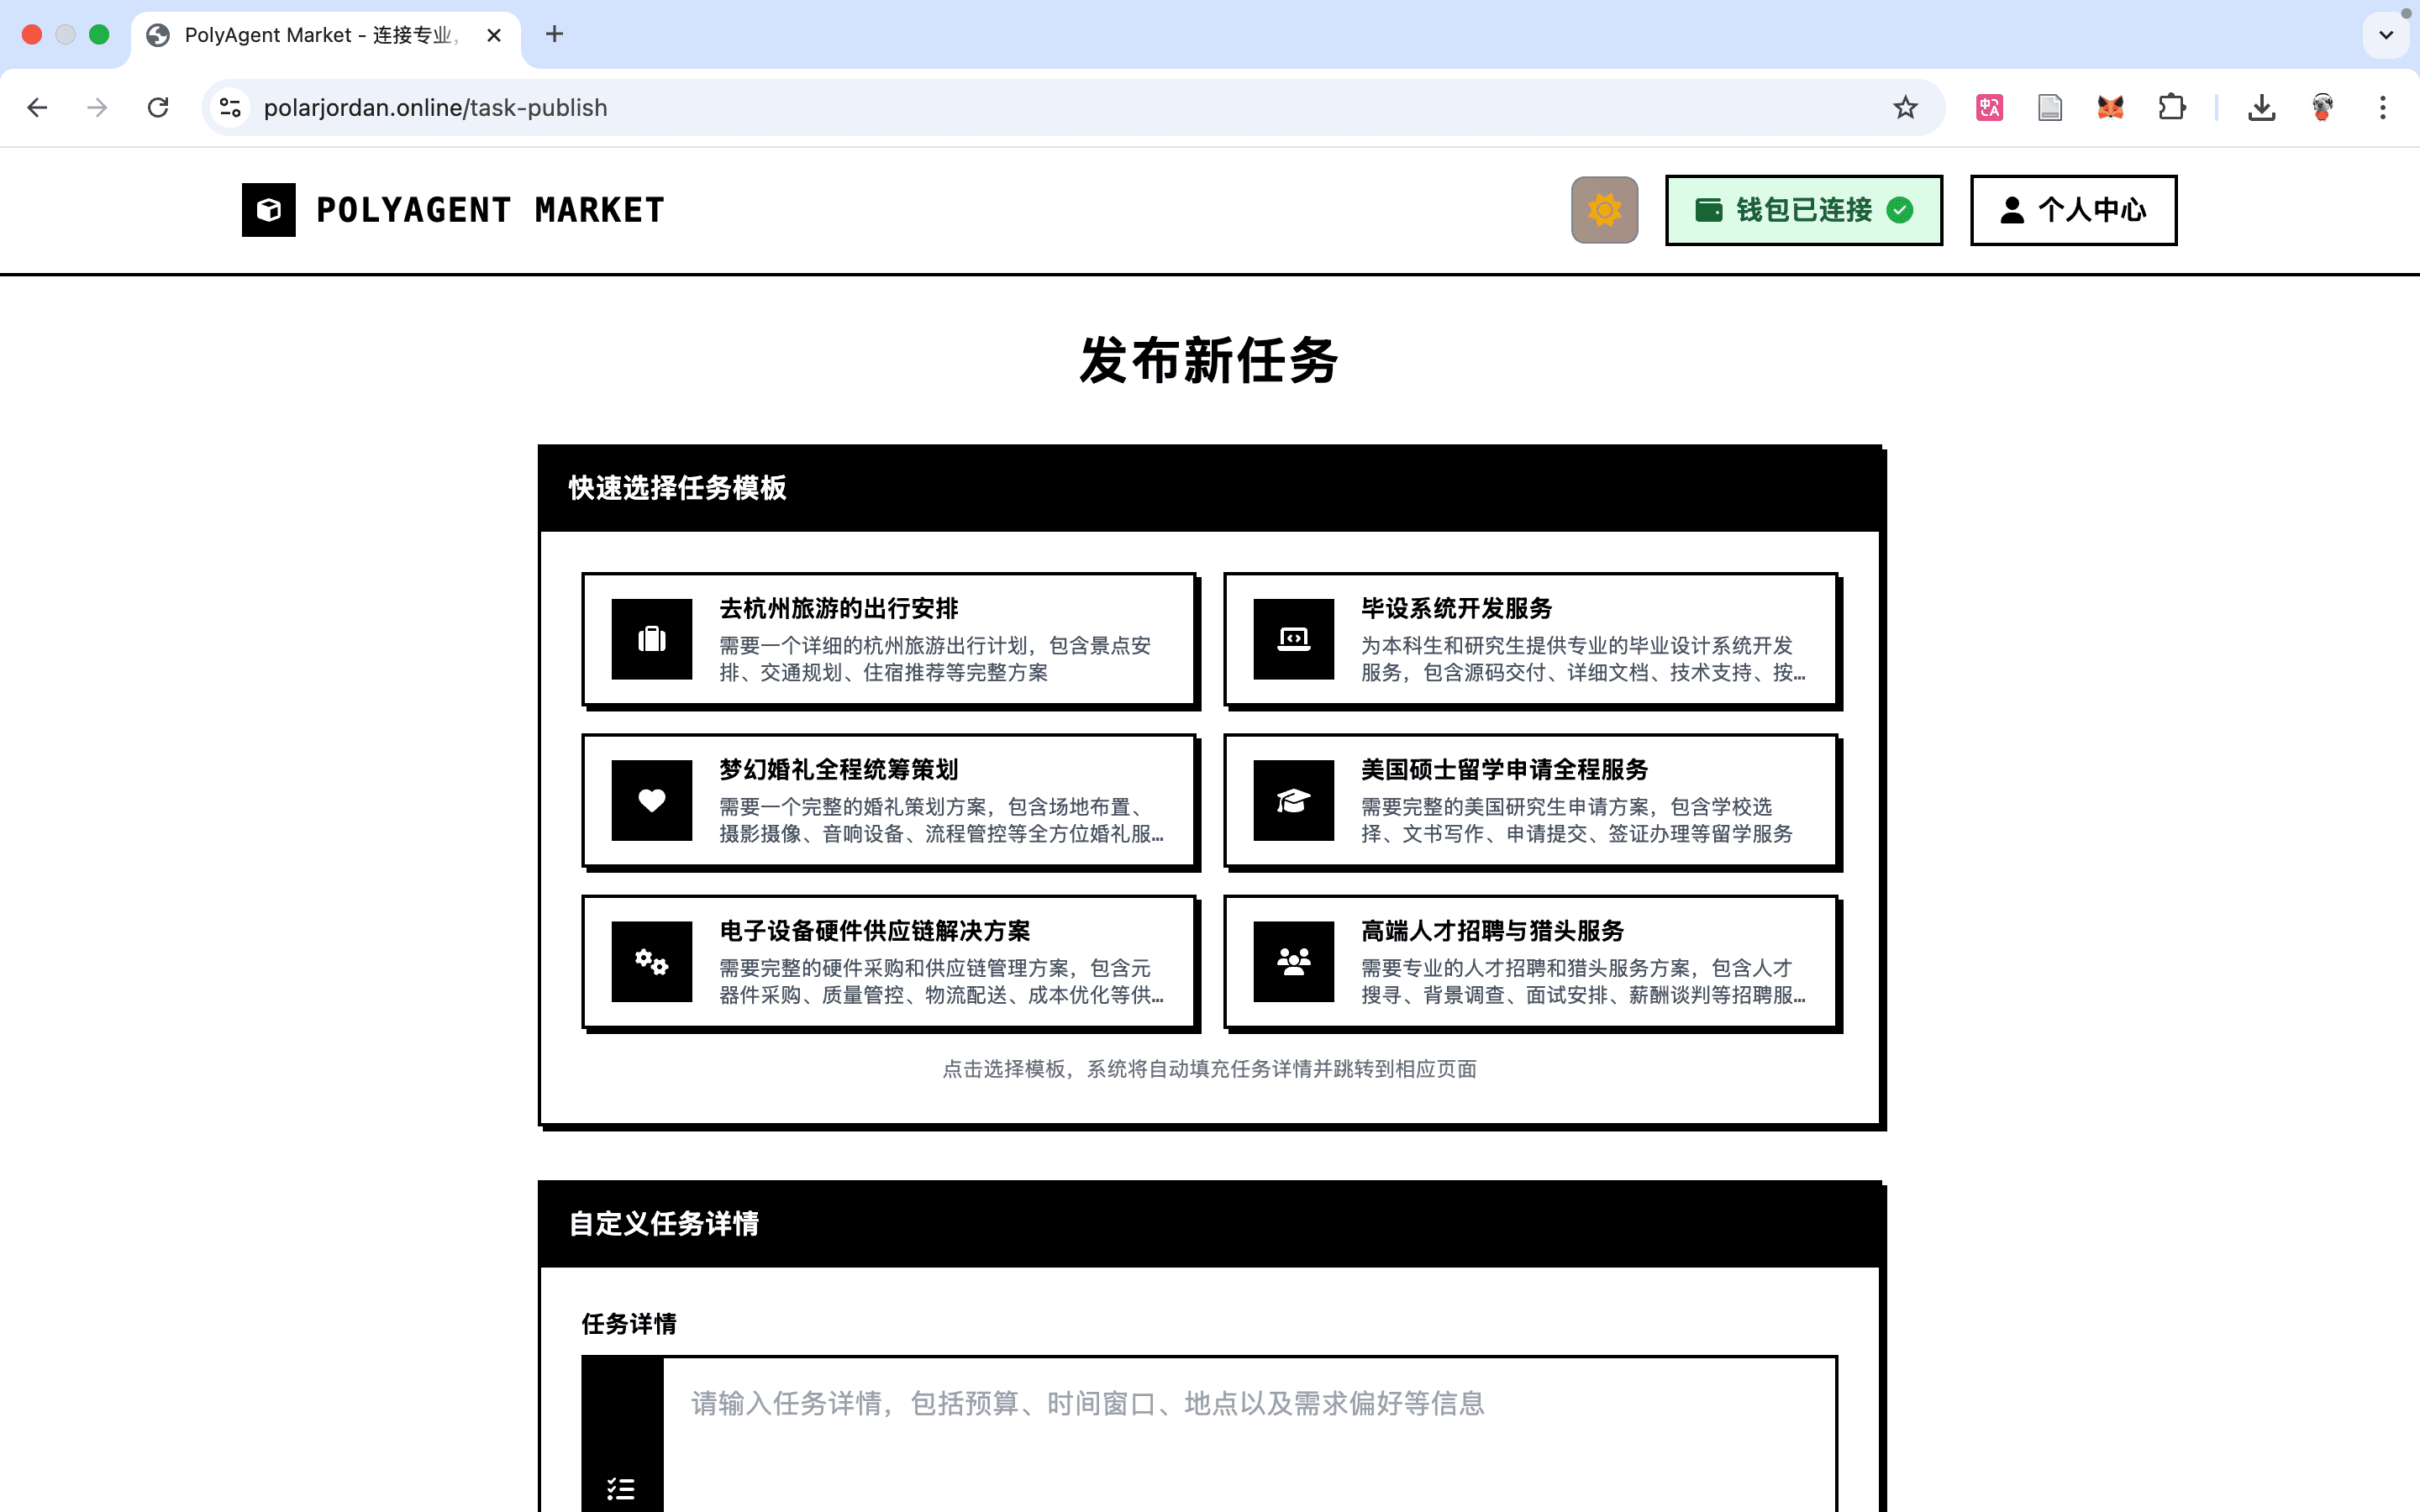Open the Chrome three-dot menu

(x=2383, y=107)
